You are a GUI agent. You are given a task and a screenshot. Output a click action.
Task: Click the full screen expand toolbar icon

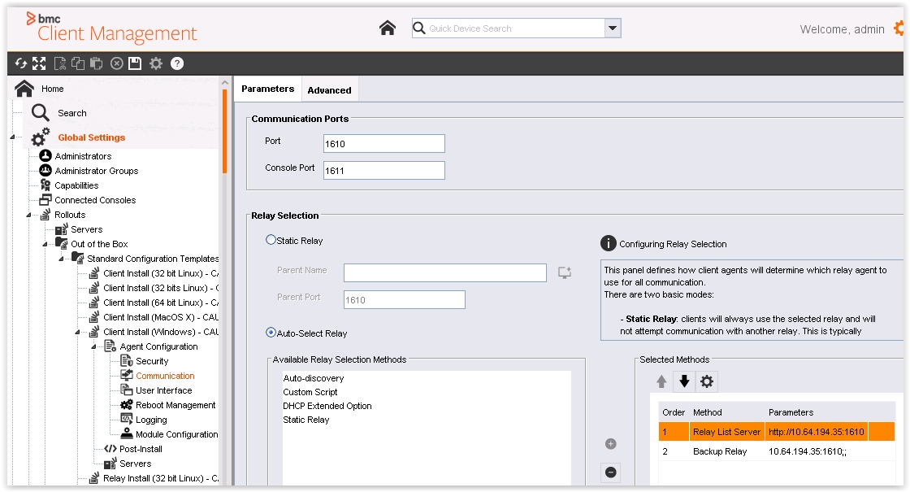pos(39,63)
